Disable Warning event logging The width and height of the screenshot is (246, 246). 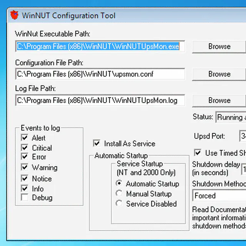click(25, 168)
